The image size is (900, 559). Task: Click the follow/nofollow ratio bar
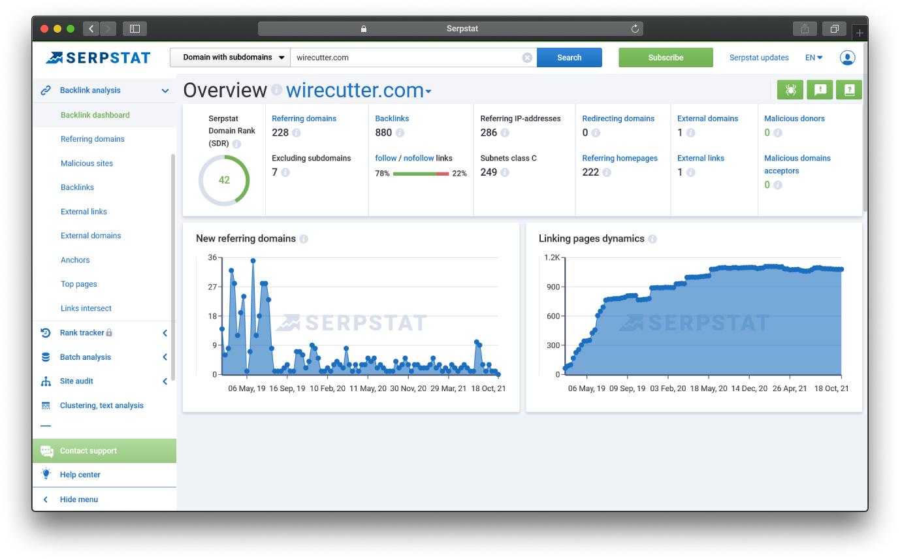421,174
